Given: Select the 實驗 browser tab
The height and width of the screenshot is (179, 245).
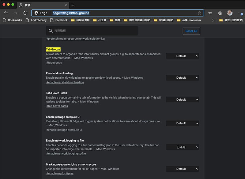Looking at the screenshot, I should 43,5.
